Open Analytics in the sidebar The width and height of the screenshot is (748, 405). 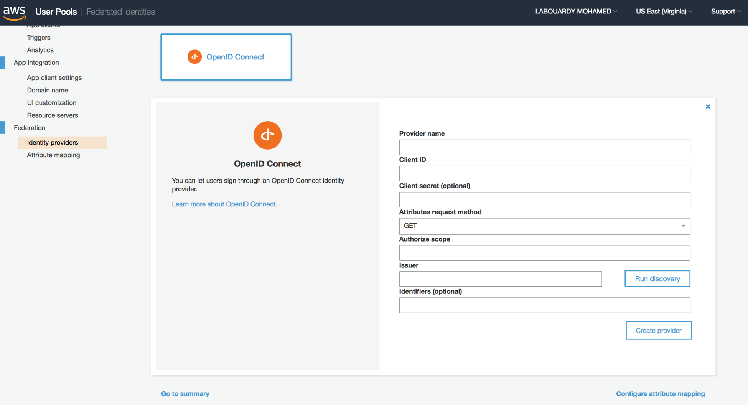click(40, 50)
